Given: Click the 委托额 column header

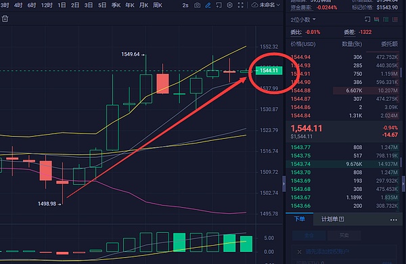Looking at the screenshot, I should pos(390,44).
